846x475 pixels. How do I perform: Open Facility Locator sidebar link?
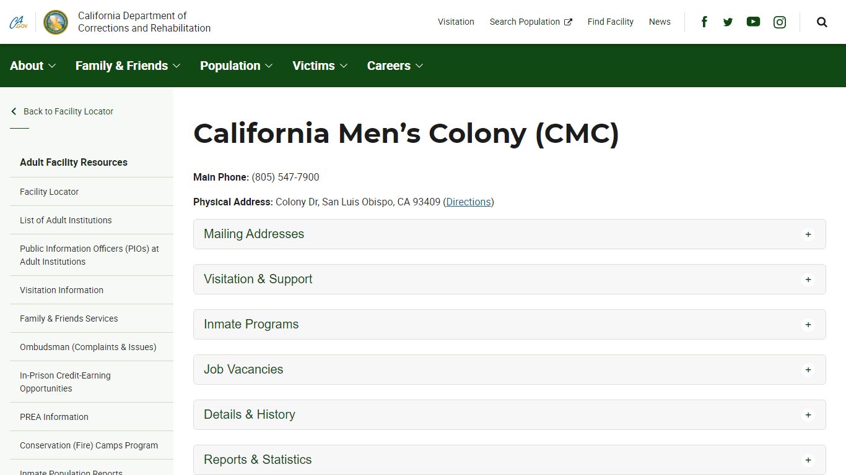coord(49,192)
